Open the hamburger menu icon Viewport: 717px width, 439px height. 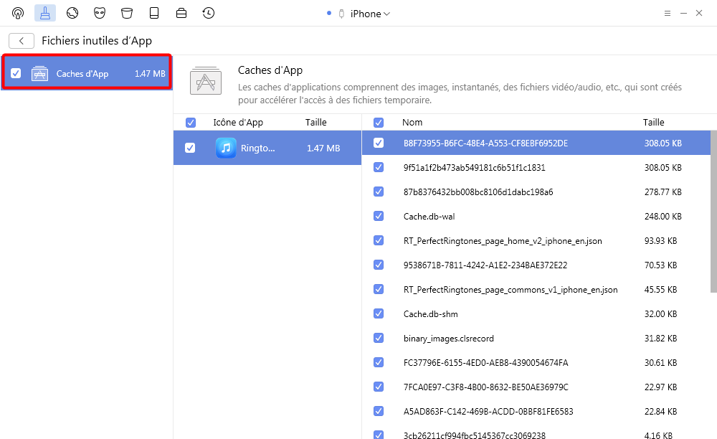(x=667, y=13)
